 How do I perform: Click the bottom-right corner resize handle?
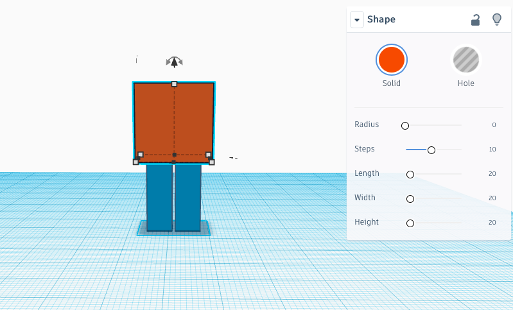coord(212,162)
